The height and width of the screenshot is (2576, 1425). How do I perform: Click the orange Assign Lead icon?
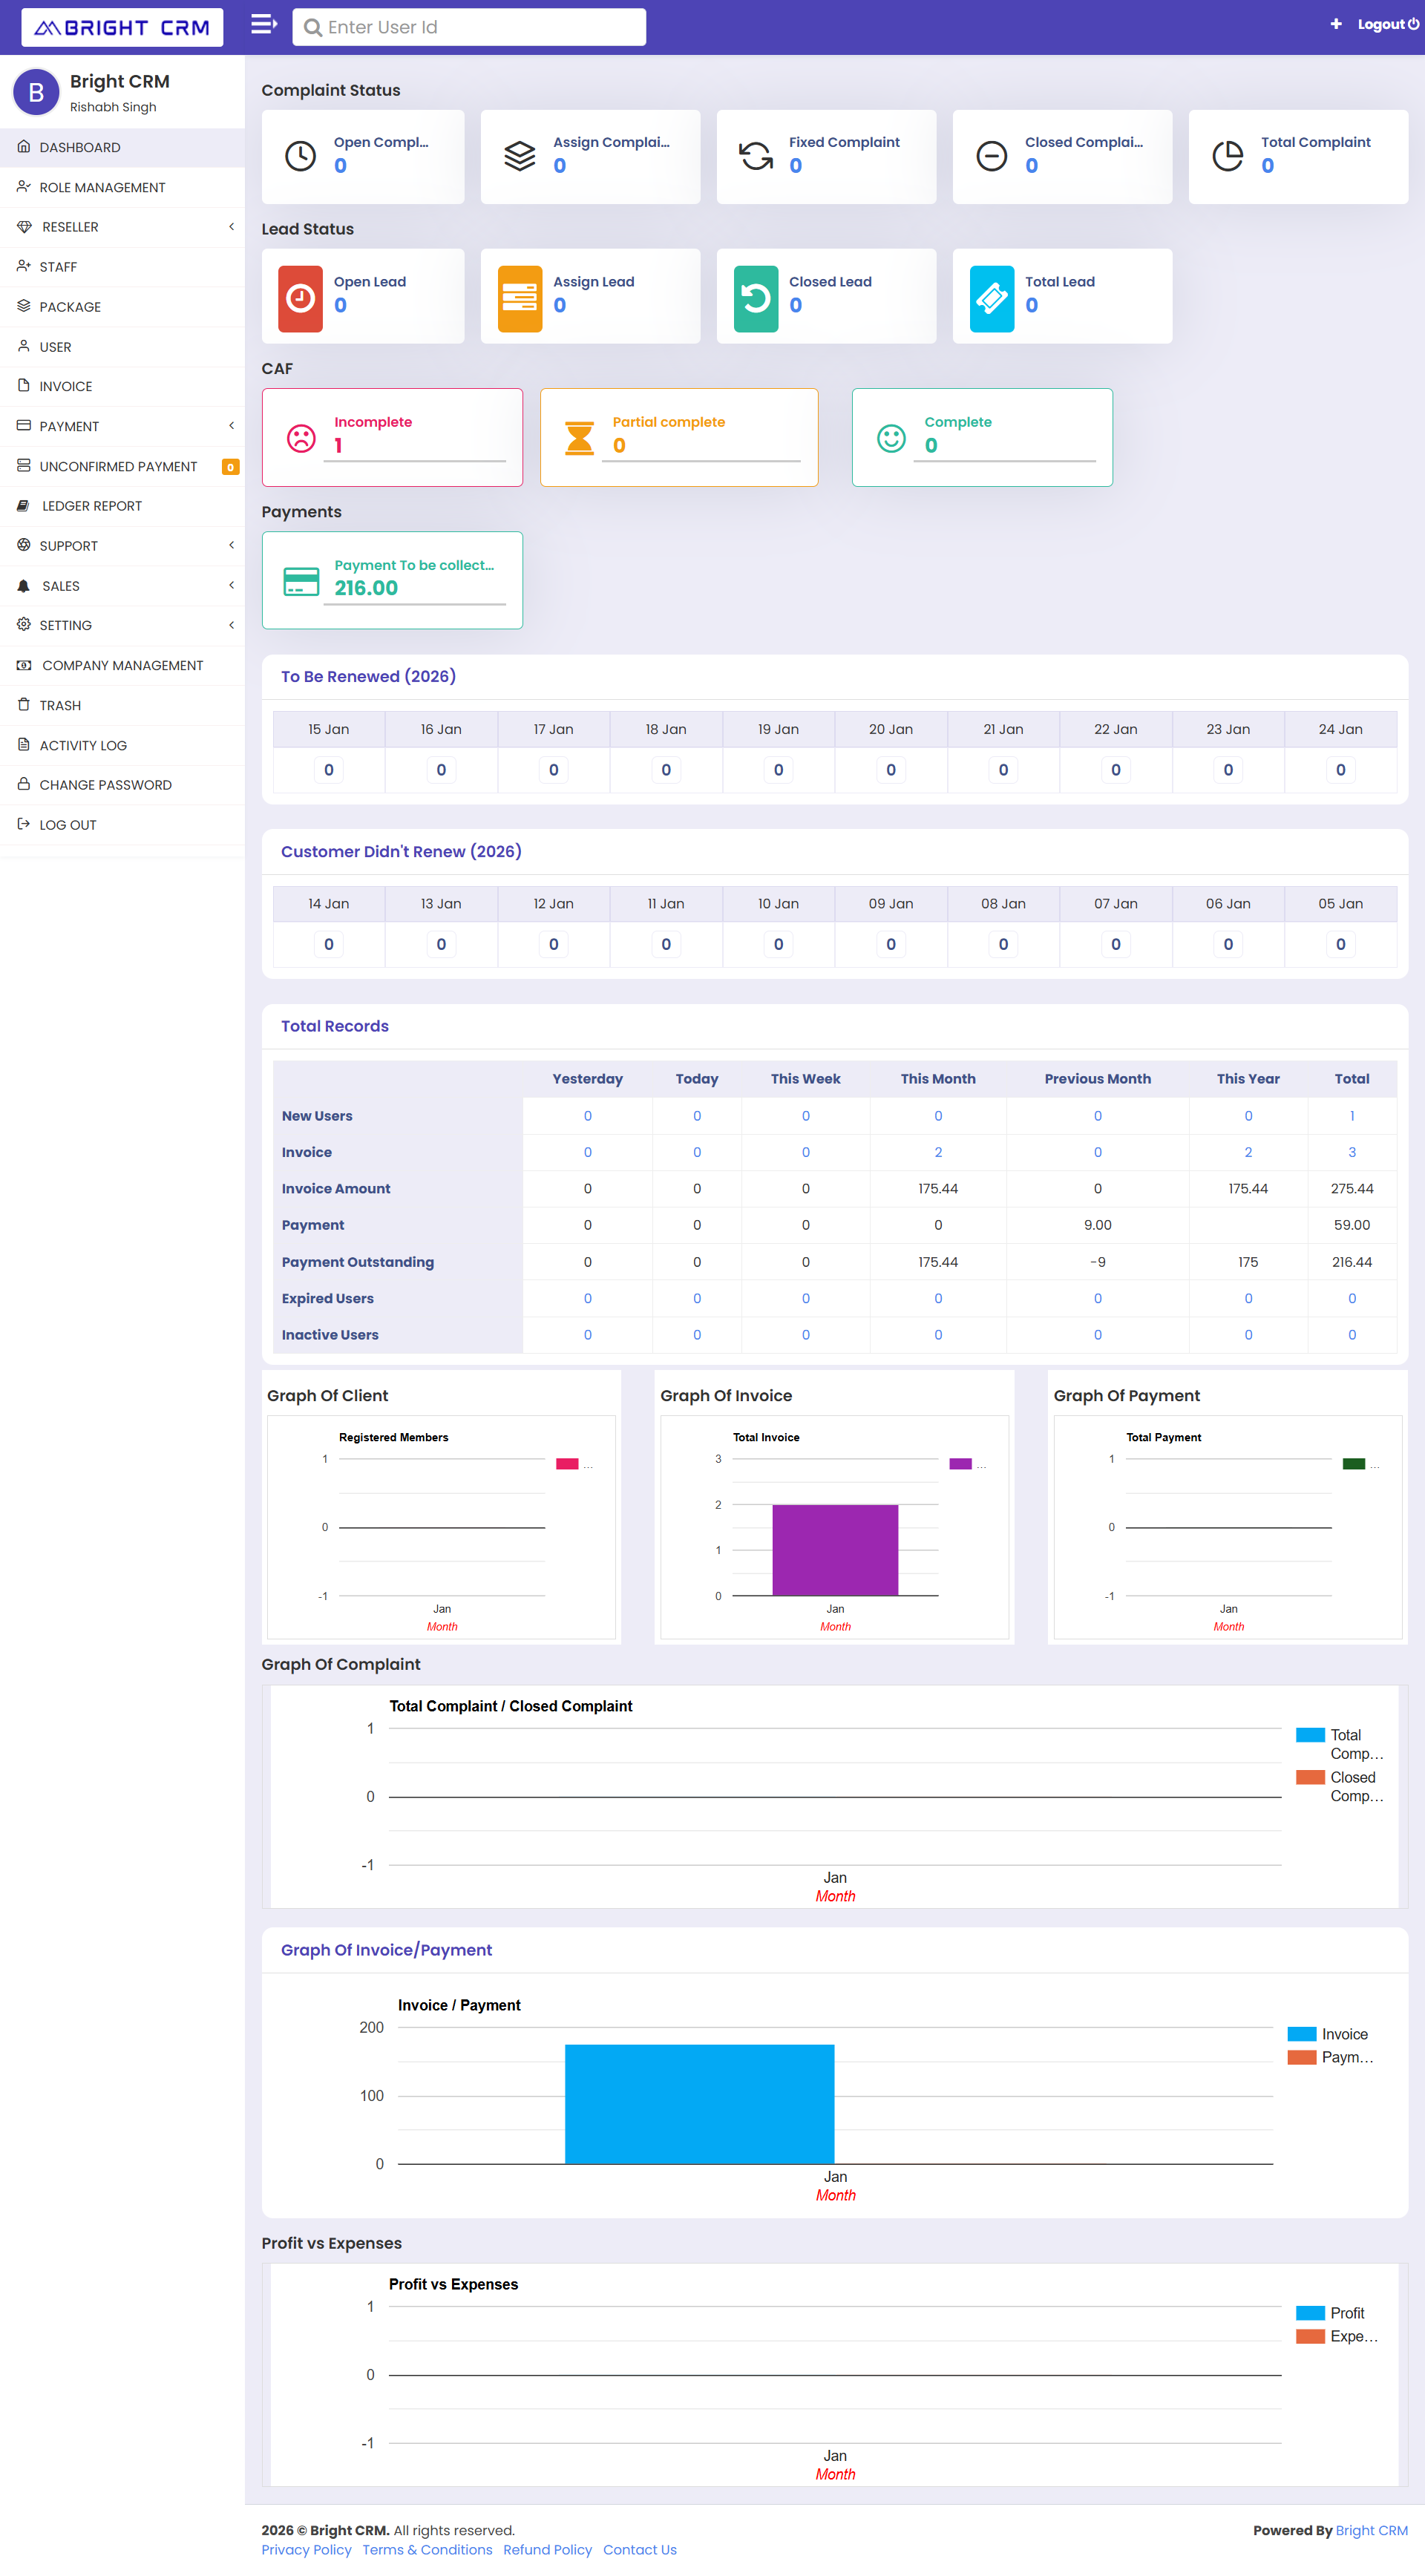pyautogui.click(x=520, y=298)
